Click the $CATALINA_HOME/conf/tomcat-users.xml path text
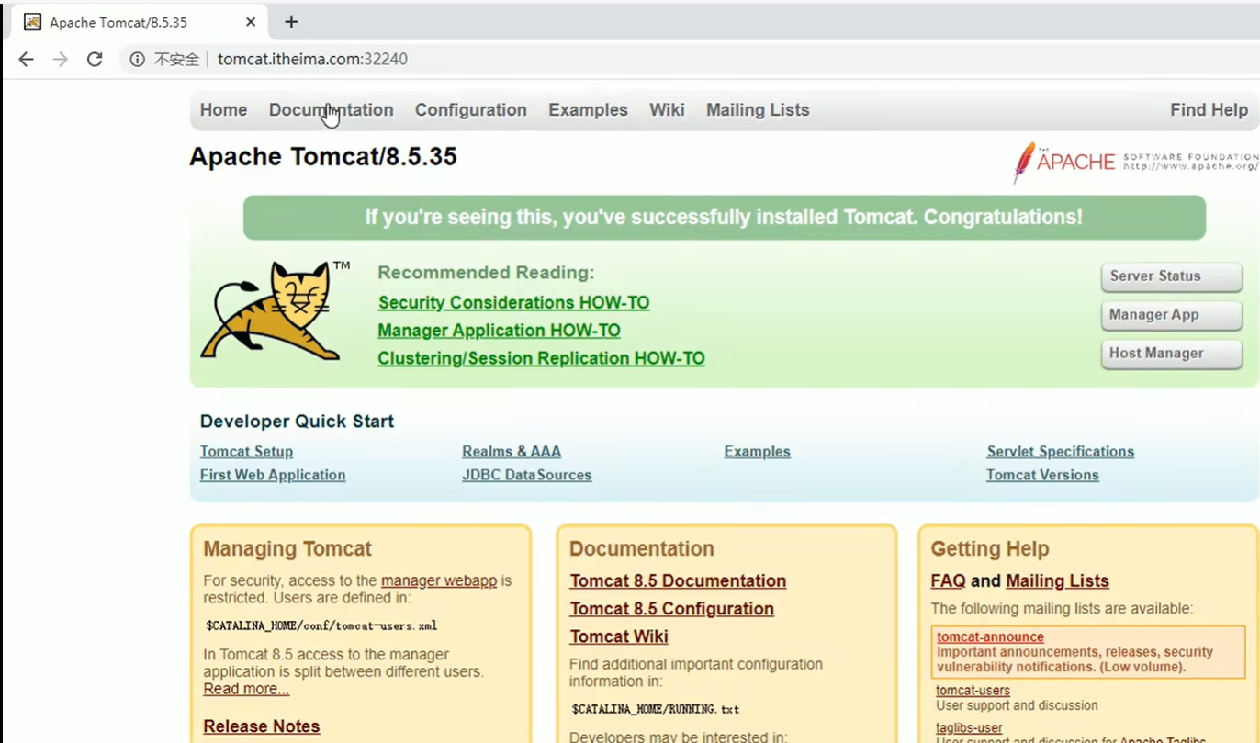 tap(321, 626)
